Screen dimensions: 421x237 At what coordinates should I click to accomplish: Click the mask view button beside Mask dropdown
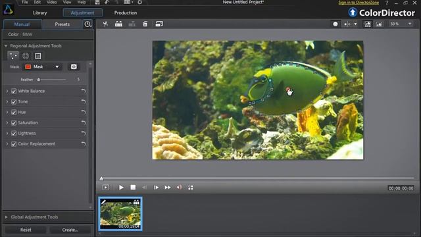pyautogui.click(x=74, y=66)
